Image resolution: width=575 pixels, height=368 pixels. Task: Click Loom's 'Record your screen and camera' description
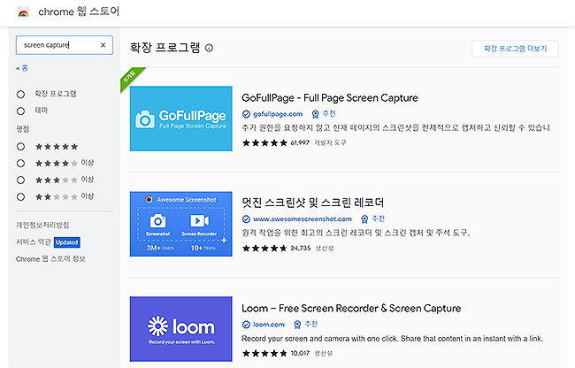coord(392,338)
